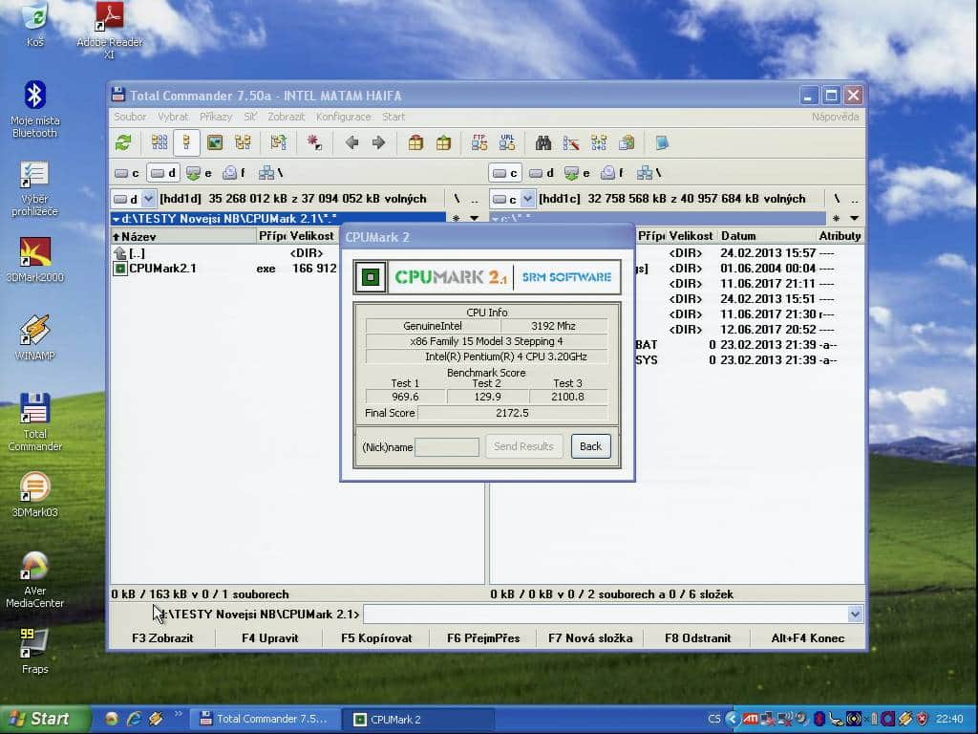Select drive f button in left panel

point(235,173)
